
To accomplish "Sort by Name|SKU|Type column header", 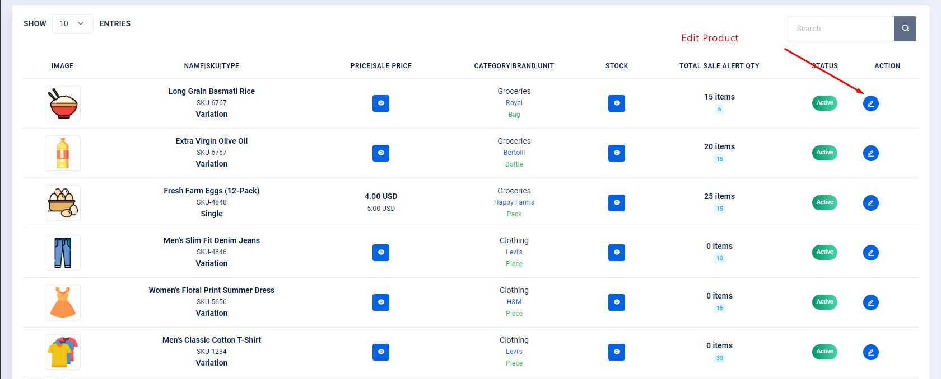I will tap(211, 66).
